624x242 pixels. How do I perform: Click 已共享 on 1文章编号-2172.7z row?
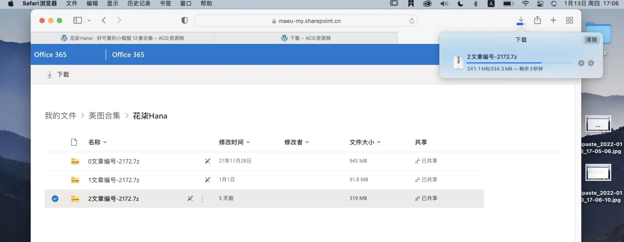coord(426,179)
